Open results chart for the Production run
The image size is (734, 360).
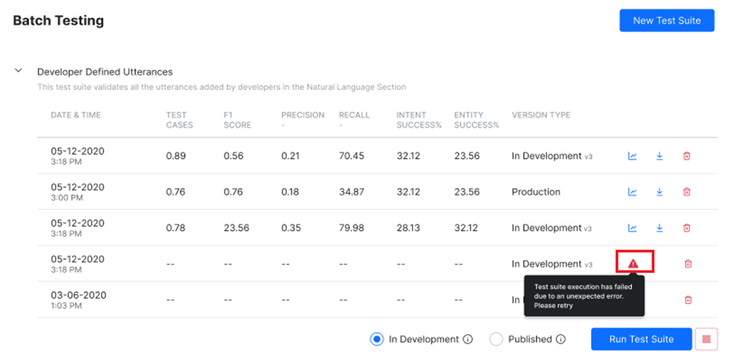point(632,192)
